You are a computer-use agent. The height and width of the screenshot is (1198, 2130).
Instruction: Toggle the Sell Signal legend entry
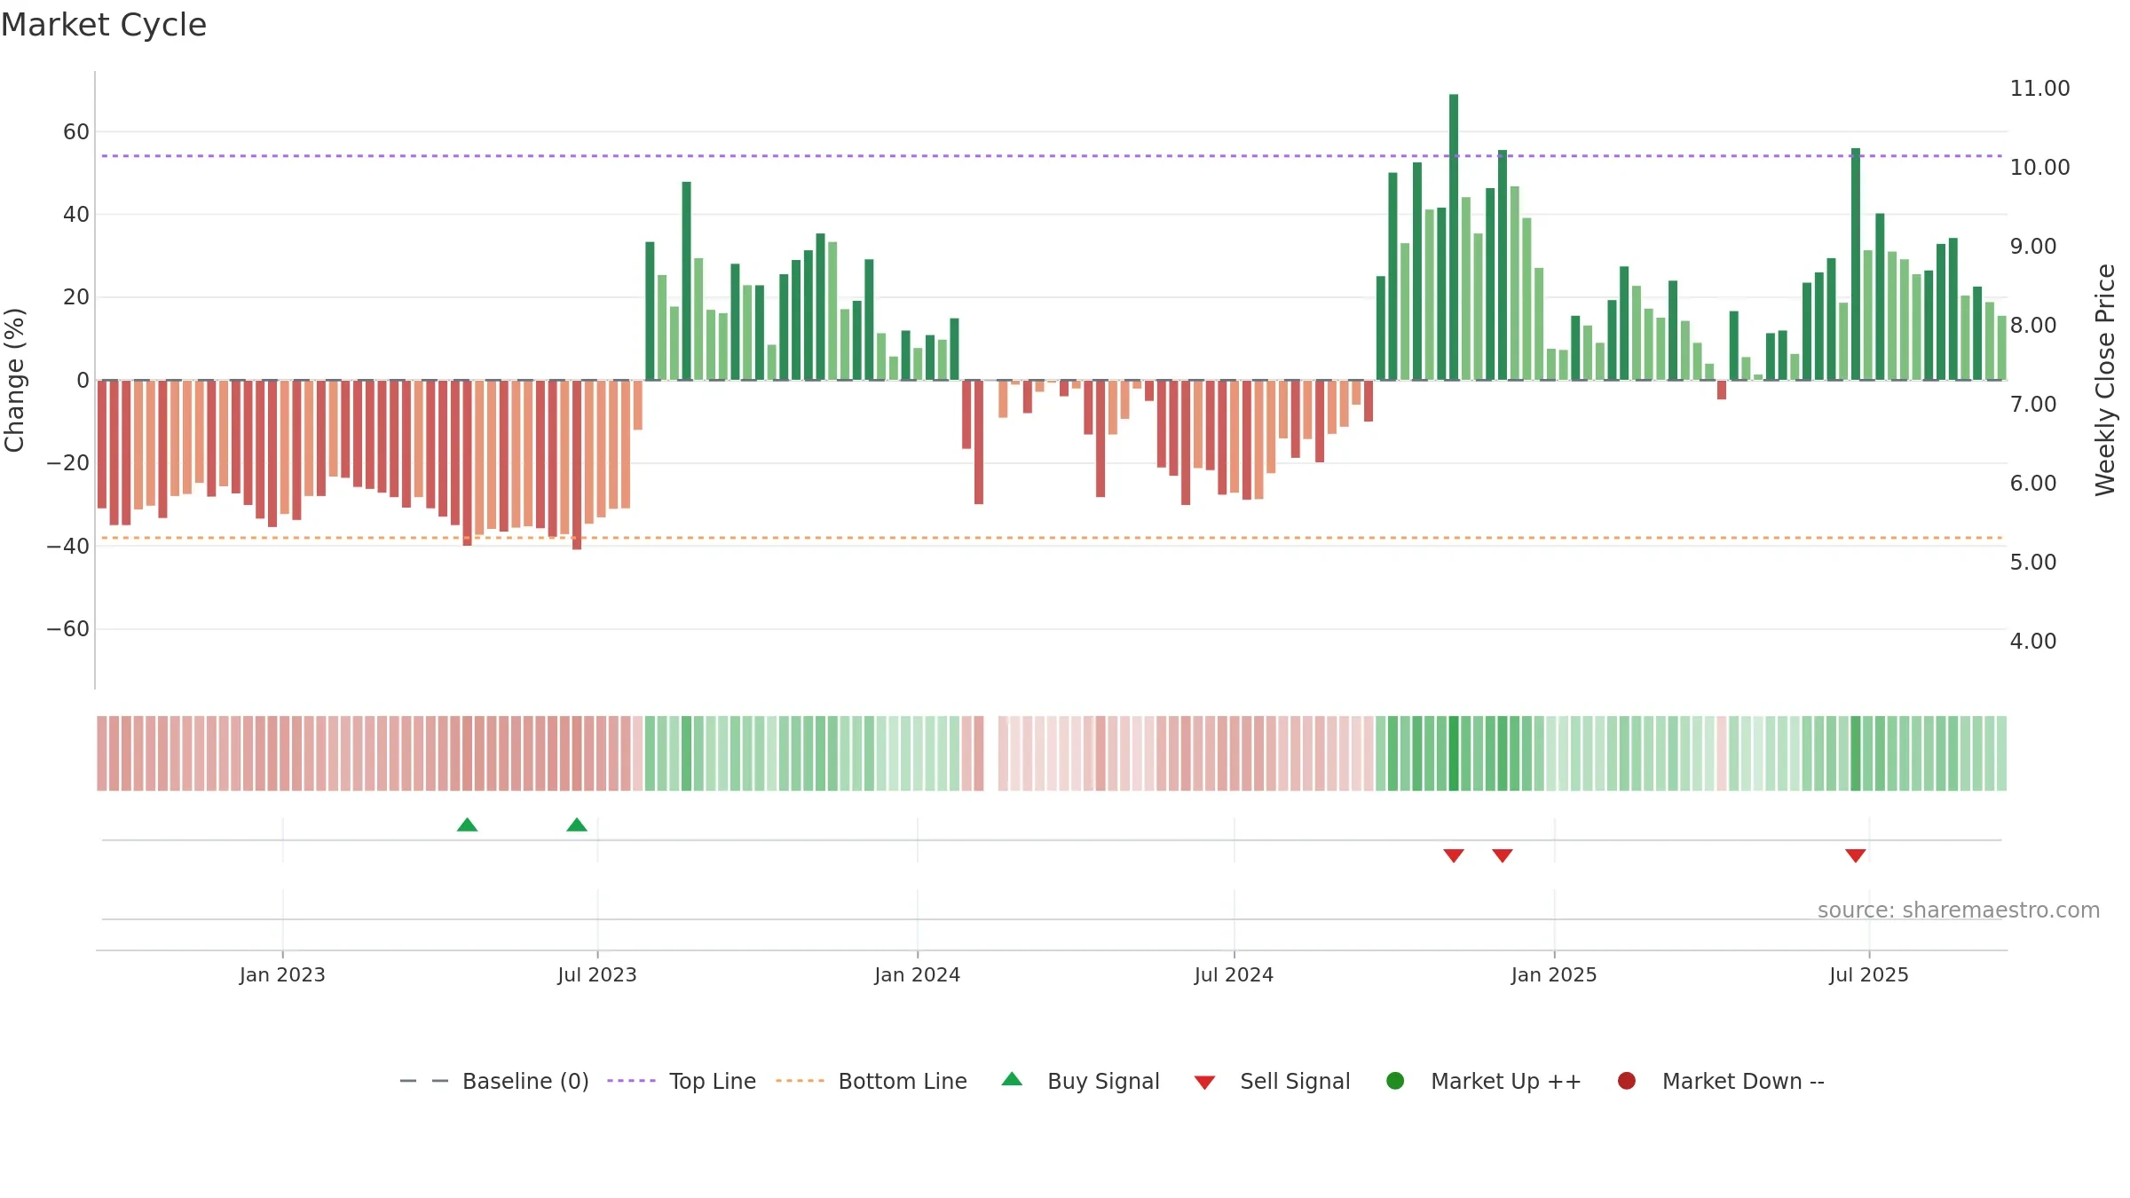point(1272,1081)
